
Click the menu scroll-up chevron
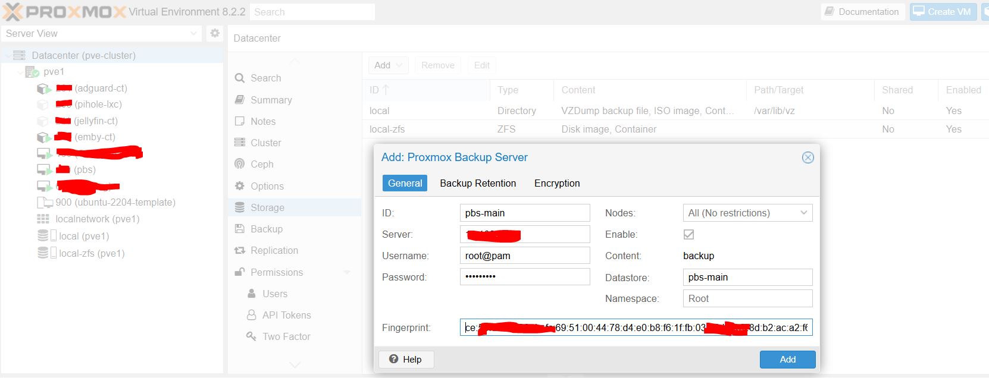[x=295, y=61]
